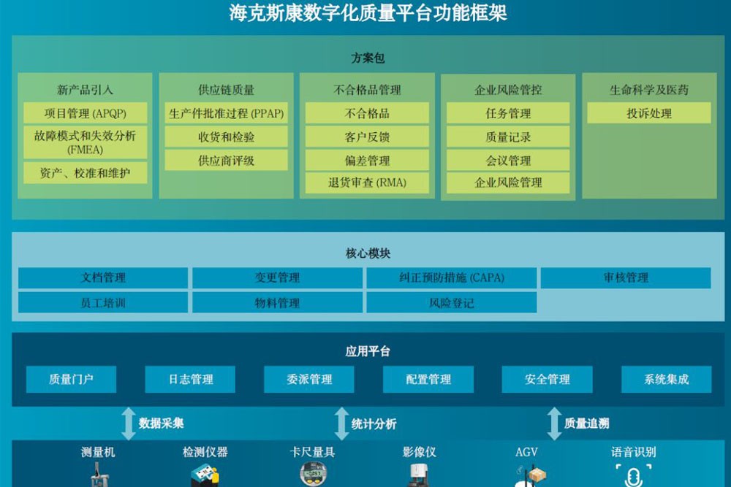Click the 质量追溯 double arrow
Viewport: 731px width, 487px height.
(554, 423)
